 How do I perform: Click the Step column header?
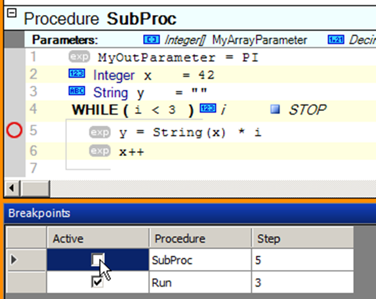click(x=303, y=238)
